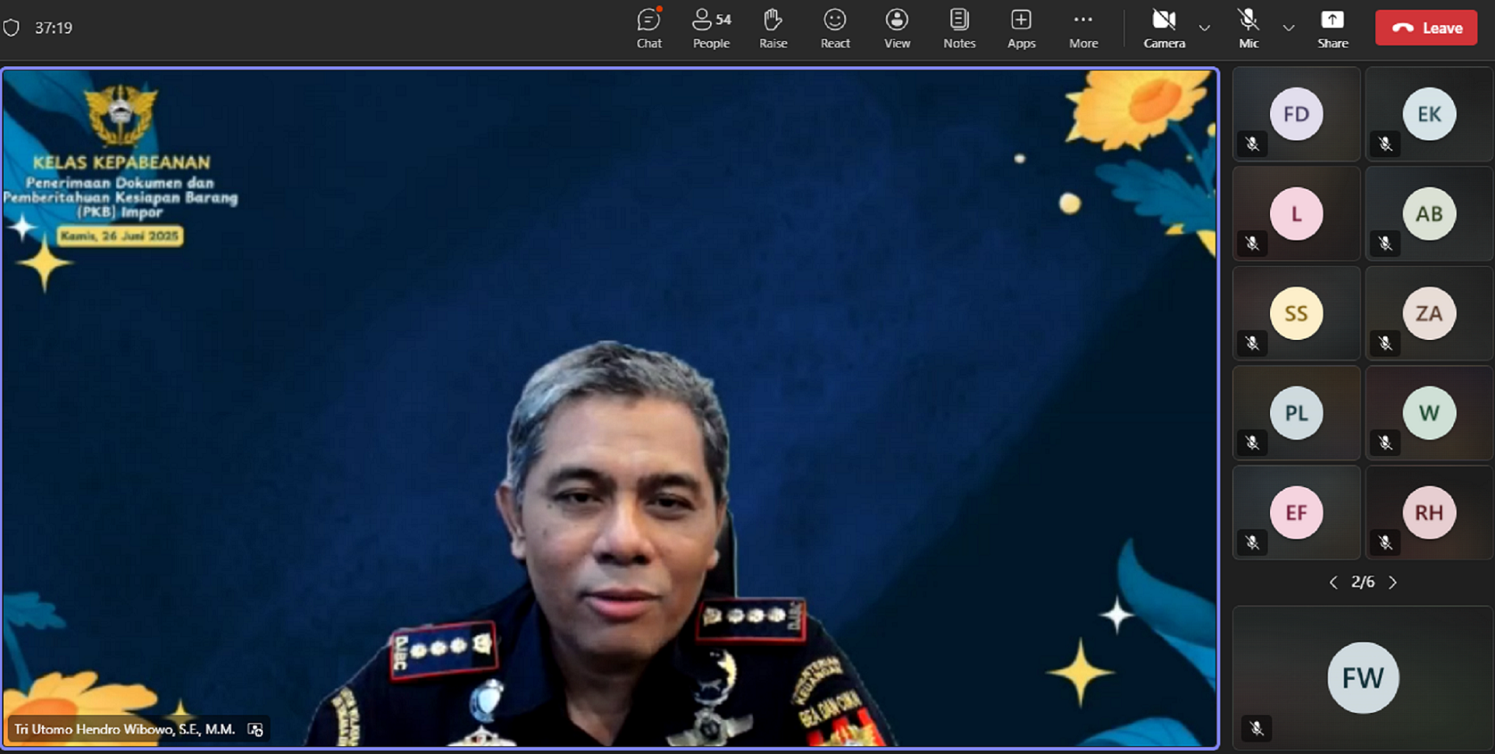
Task: Toggle the camera on
Action: tap(1164, 27)
